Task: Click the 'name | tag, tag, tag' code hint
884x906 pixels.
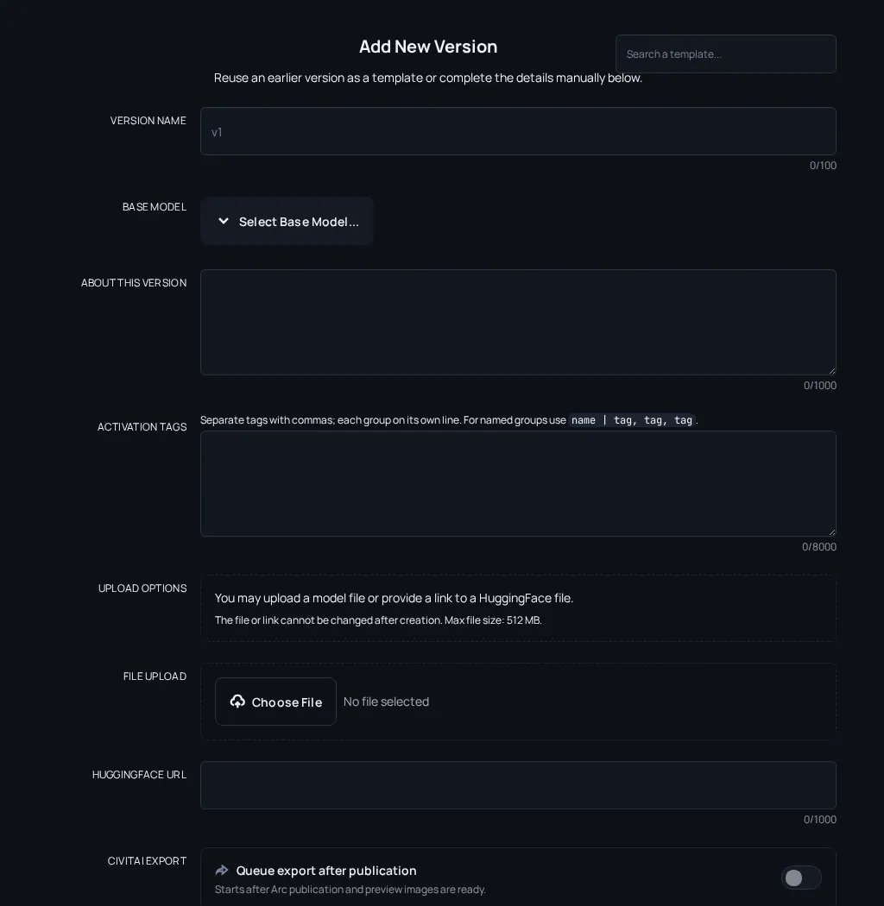Action: pyautogui.click(x=632, y=420)
